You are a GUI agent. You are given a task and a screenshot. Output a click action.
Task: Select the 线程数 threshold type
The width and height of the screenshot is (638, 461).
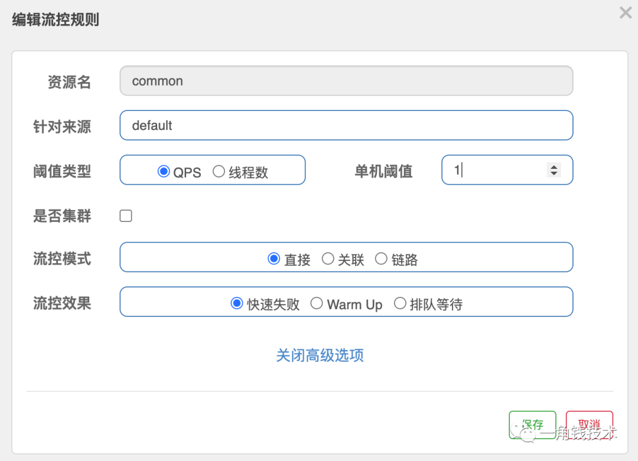pyautogui.click(x=219, y=172)
